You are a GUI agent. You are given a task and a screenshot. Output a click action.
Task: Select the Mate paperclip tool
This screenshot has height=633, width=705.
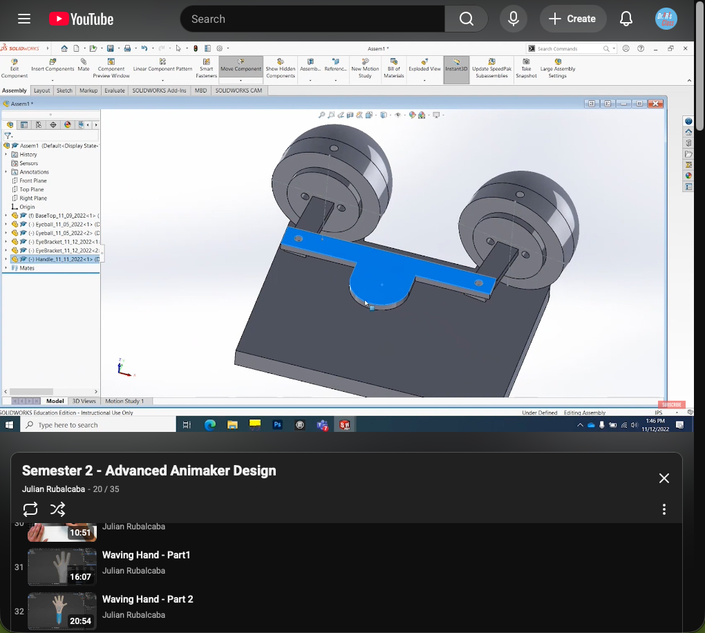click(84, 65)
